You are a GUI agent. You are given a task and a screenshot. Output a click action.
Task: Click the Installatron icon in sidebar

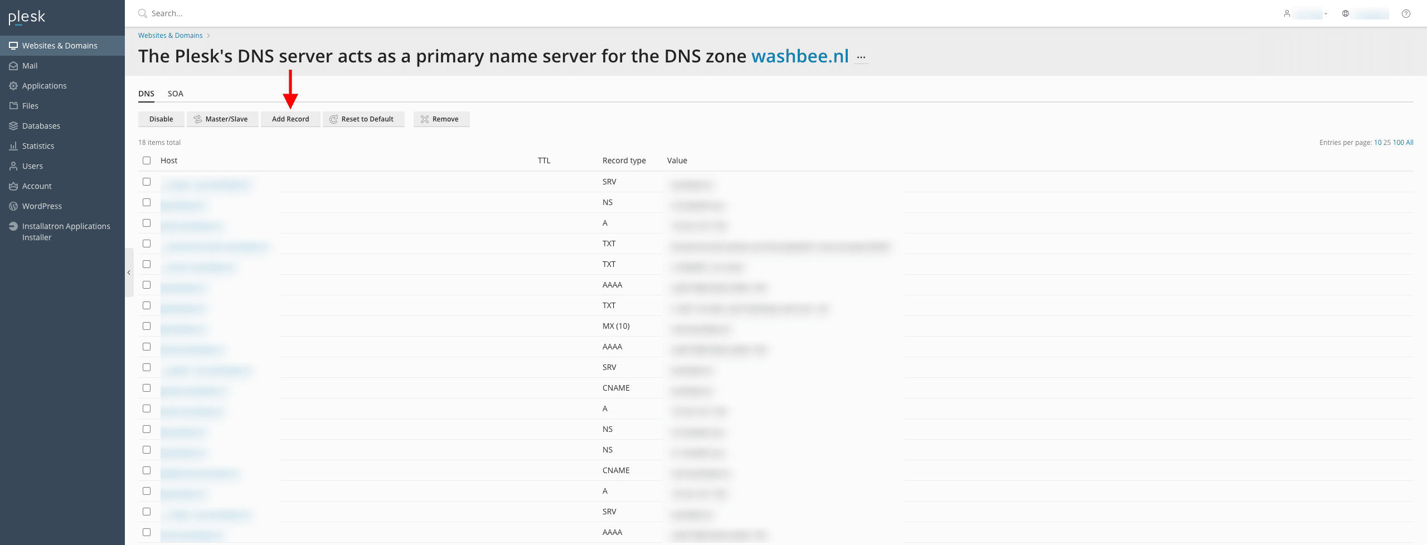point(13,226)
